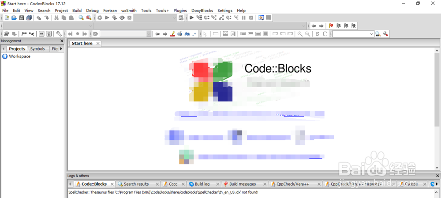Click the DoxyBlocks line comment *< icon
The height and width of the screenshot is (198, 441).
click(x=31, y=34)
